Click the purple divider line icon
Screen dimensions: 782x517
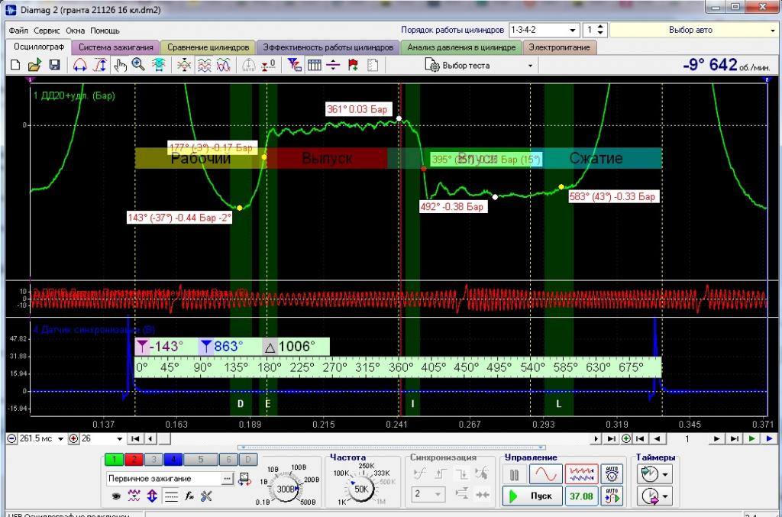(x=333, y=66)
